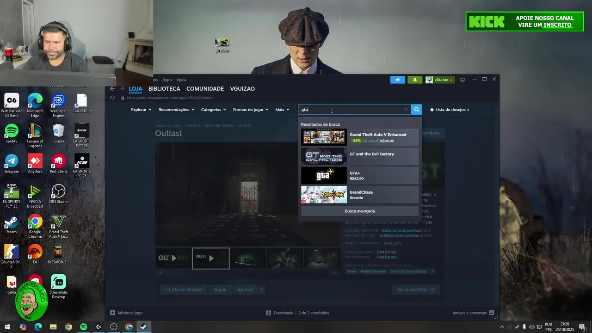Open the League of Legends desktop icon
Image resolution: width=592 pixels, height=333 pixels.
(x=35, y=136)
